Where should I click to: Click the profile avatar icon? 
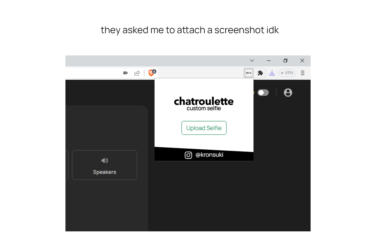point(288,92)
